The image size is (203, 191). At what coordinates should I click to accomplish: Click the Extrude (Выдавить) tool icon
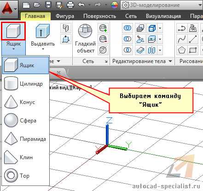(x=42, y=31)
